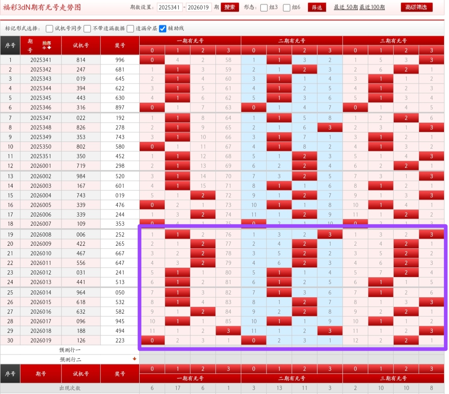Click the red arrow beside 预测行二
449x394 pixels.
134,359
